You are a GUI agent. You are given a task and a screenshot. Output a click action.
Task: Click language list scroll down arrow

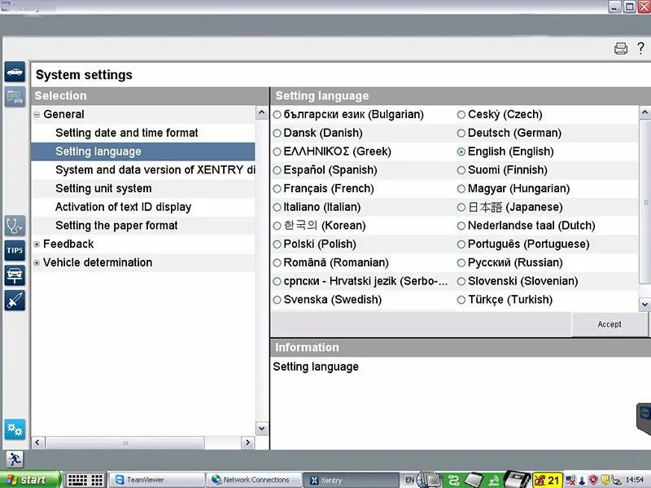tap(644, 304)
